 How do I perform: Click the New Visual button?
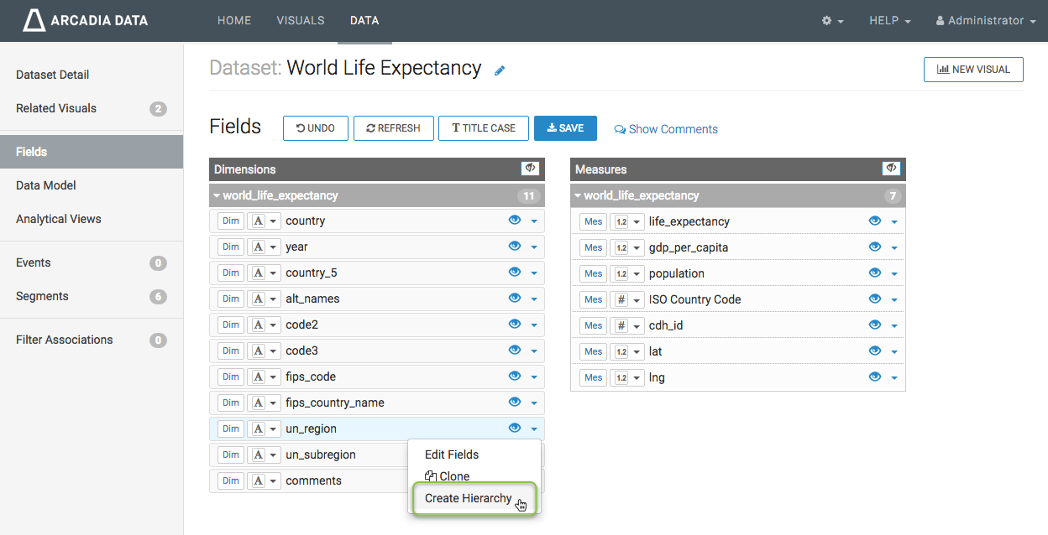[x=972, y=70]
